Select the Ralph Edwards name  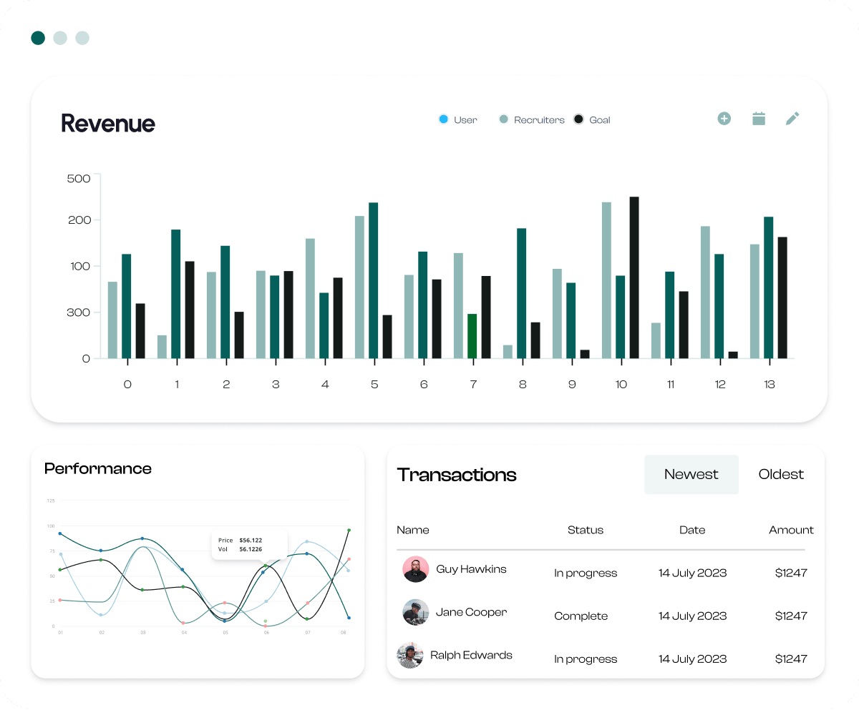(x=471, y=655)
